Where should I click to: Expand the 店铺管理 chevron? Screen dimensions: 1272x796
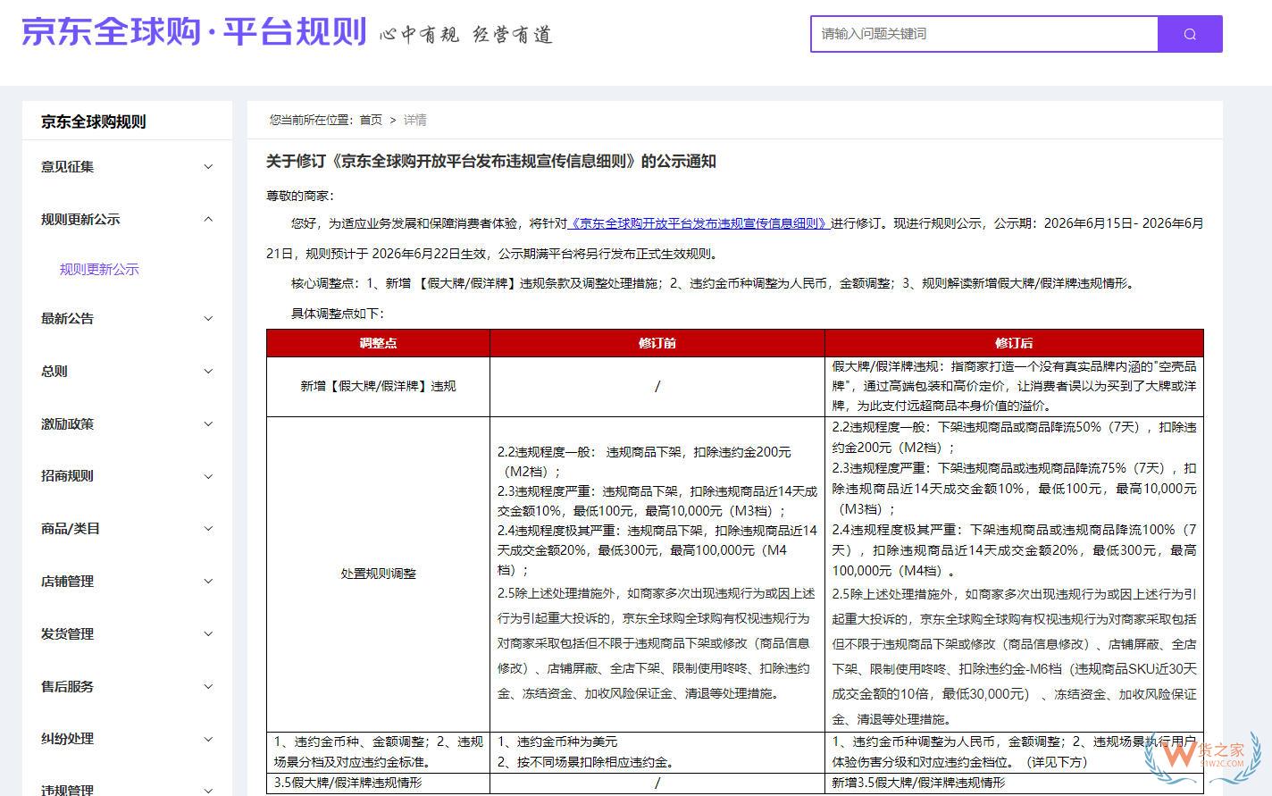coord(208,582)
